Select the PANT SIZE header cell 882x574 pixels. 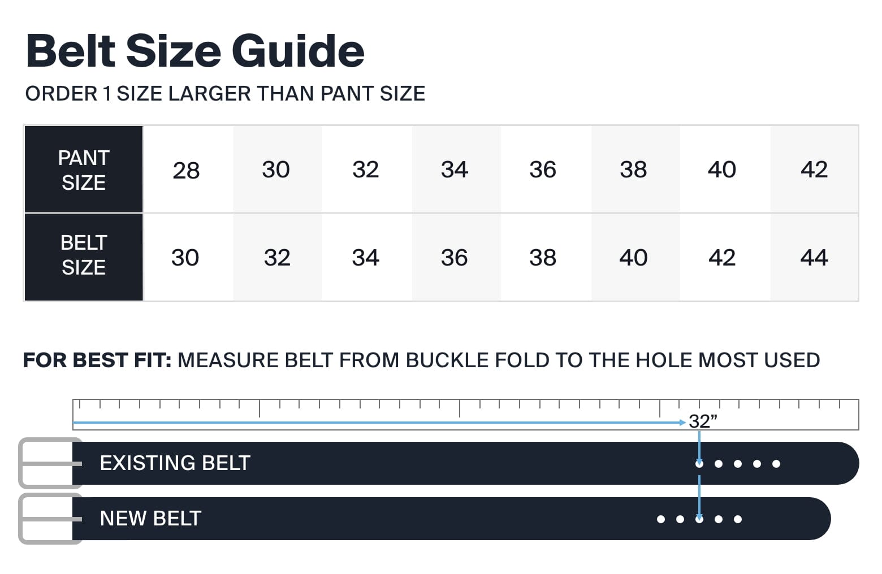click(x=84, y=169)
